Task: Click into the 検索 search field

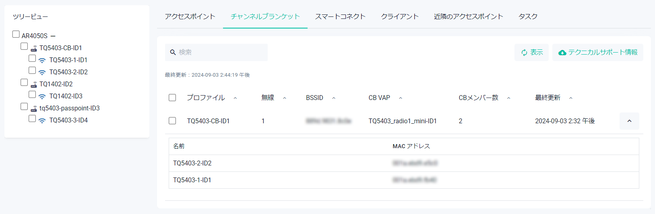Action: coord(221,53)
